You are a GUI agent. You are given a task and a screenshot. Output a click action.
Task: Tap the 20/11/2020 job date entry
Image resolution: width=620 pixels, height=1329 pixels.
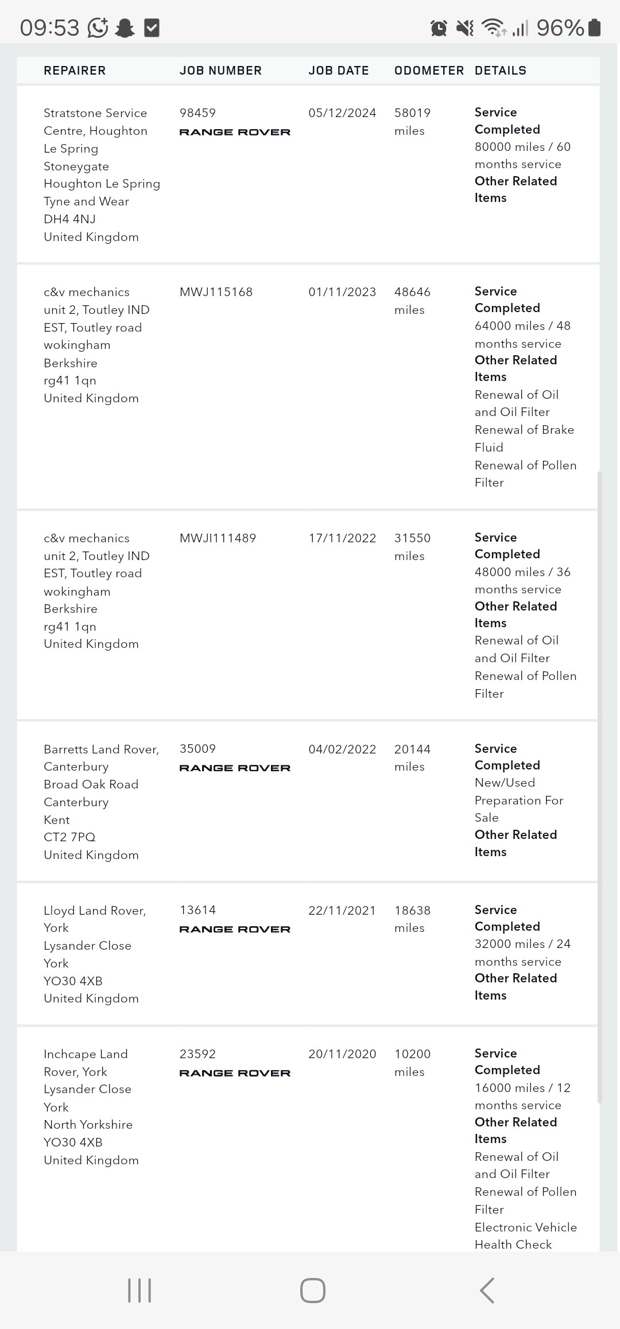(x=342, y=1054)
